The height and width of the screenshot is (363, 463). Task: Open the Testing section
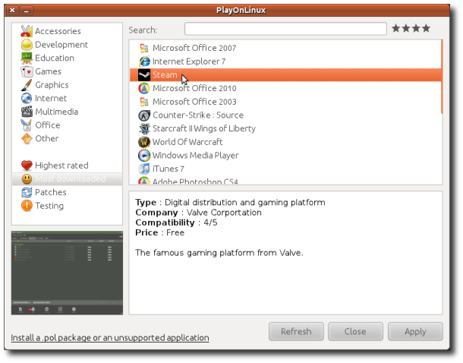pos(49,206)
